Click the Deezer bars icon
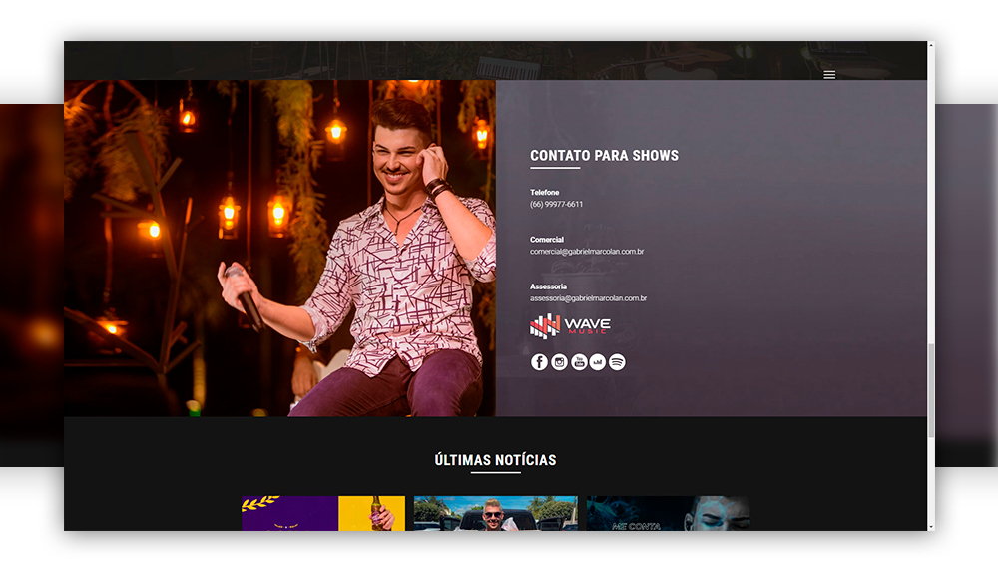998x571 pixels. coord(598,362)
